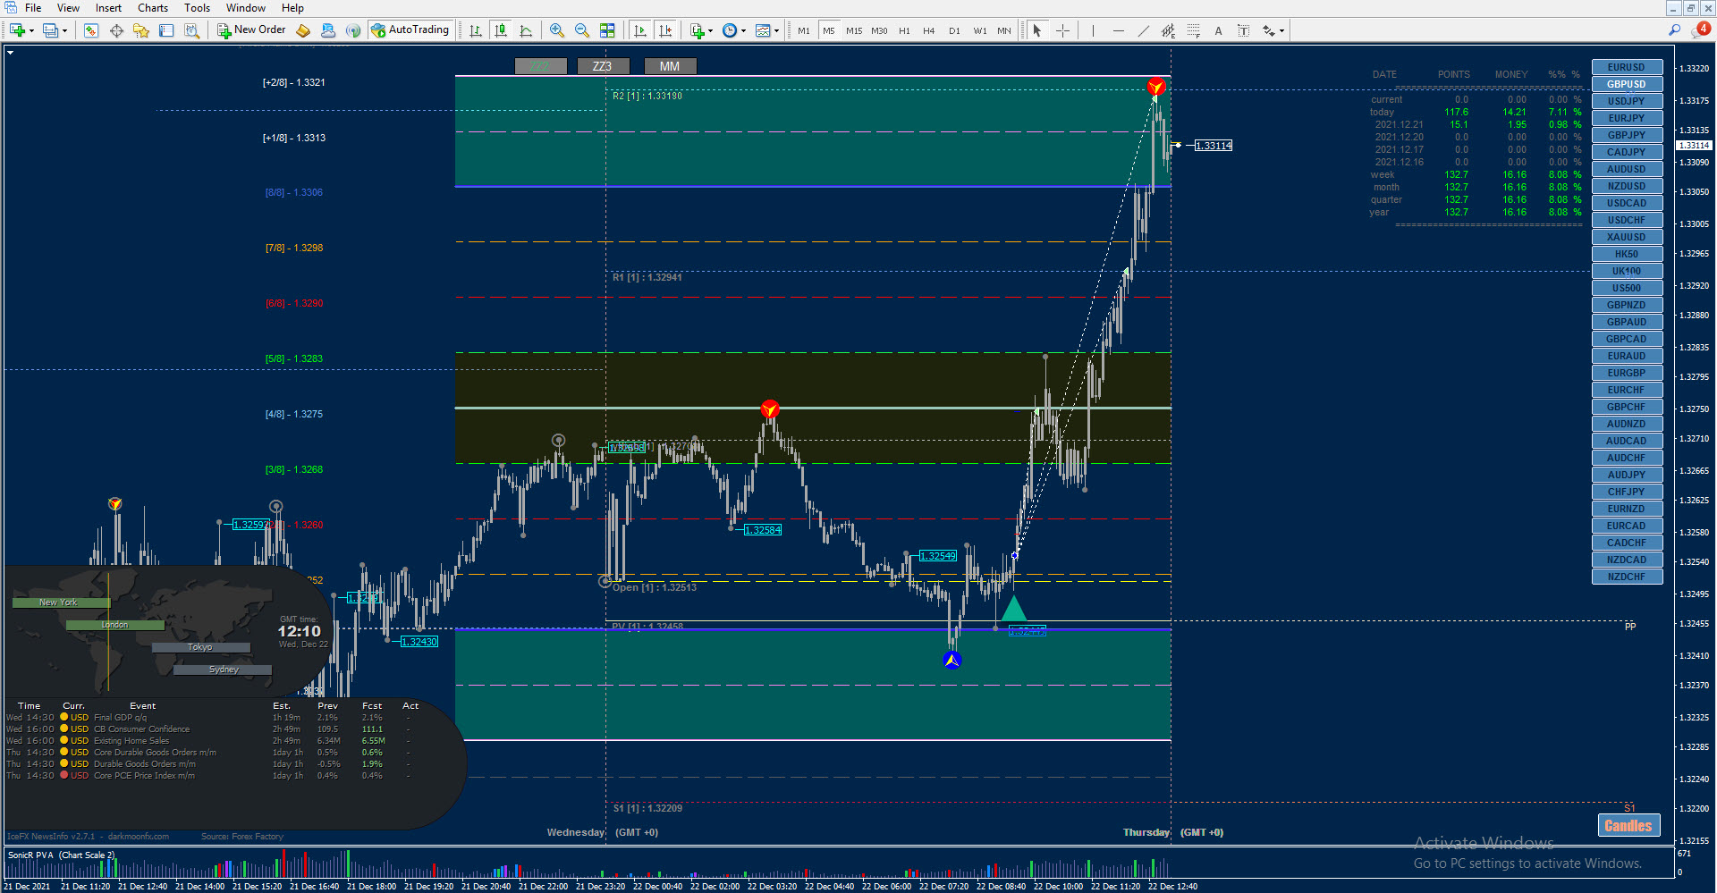The width and height of the screenshot is (1717, 893).
Task: Open the Market Watch window
Action: pyautogui.click(x=91, y=30)
